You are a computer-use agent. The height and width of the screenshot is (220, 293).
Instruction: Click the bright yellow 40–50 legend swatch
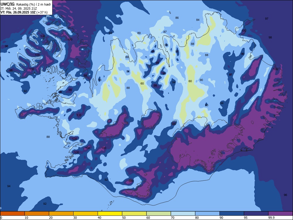click(110, 214)
